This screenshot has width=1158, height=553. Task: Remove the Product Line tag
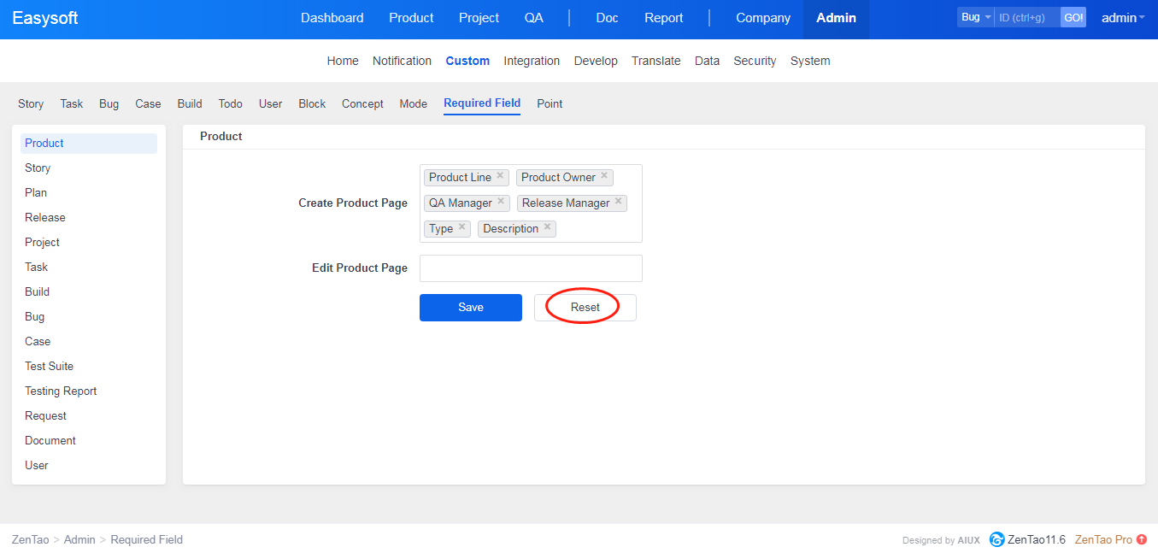click(500, 176)
